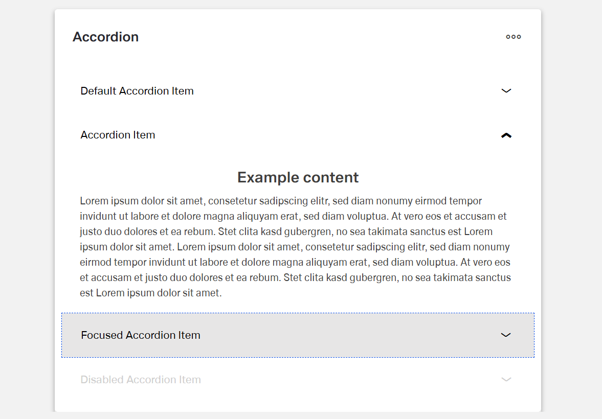Click the 'Example content' heading
This screenshot has height=419, width=602.
click(x=298, y=177)
